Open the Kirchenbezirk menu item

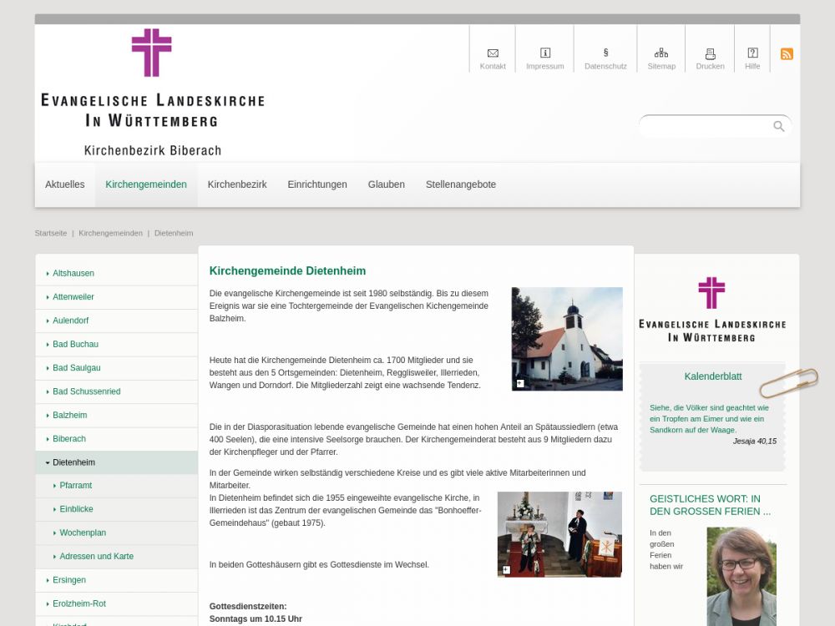click(x=237, y=184)
